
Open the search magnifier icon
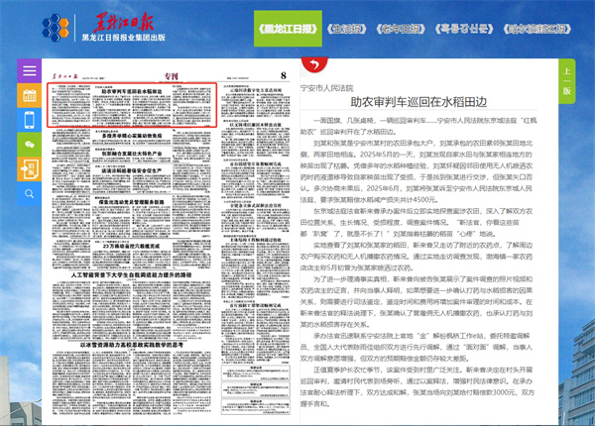(x=29, y=193)
